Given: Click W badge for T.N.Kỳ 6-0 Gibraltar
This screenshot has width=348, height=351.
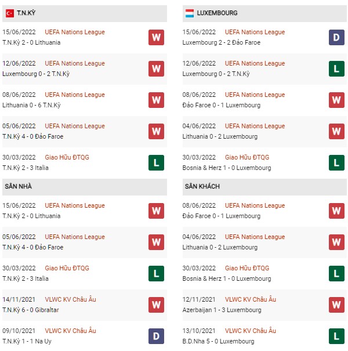Looking at the screenshot, I should 156,305.
